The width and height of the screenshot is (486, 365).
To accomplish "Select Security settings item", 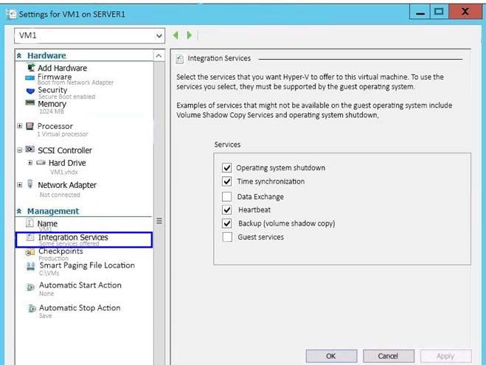I will 52,90.
